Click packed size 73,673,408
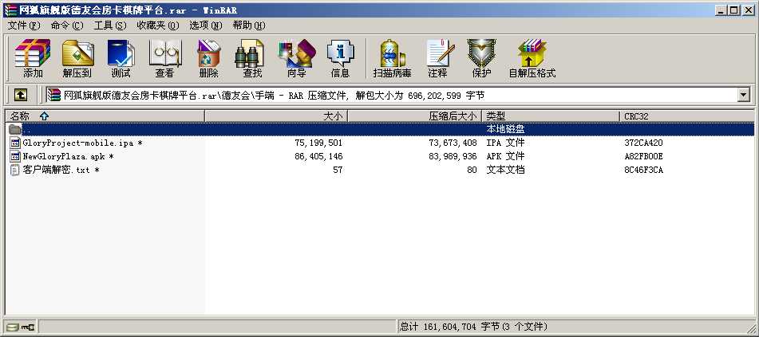This screenshot has height=337, width=759. point(453,143)
